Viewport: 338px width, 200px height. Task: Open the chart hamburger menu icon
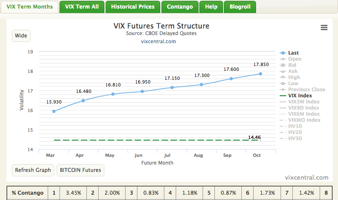tap(324, 28)
